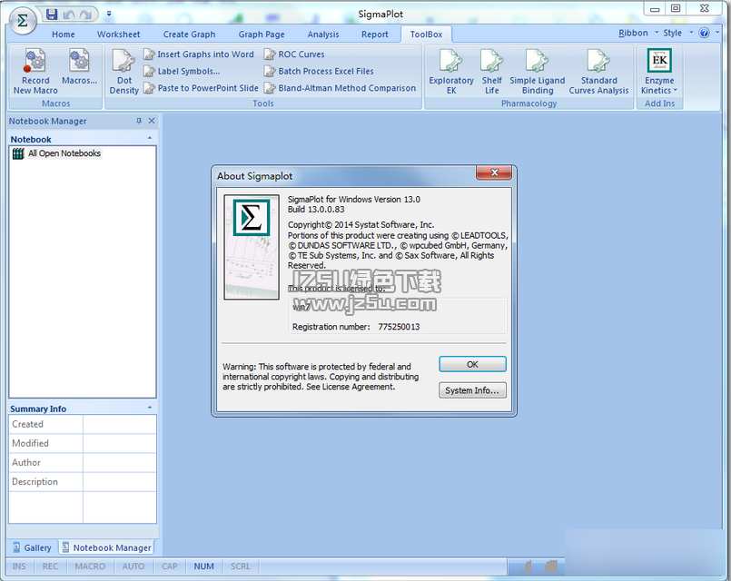Click the Description value field
731x581 pixels.
click(x=120, y=482)
